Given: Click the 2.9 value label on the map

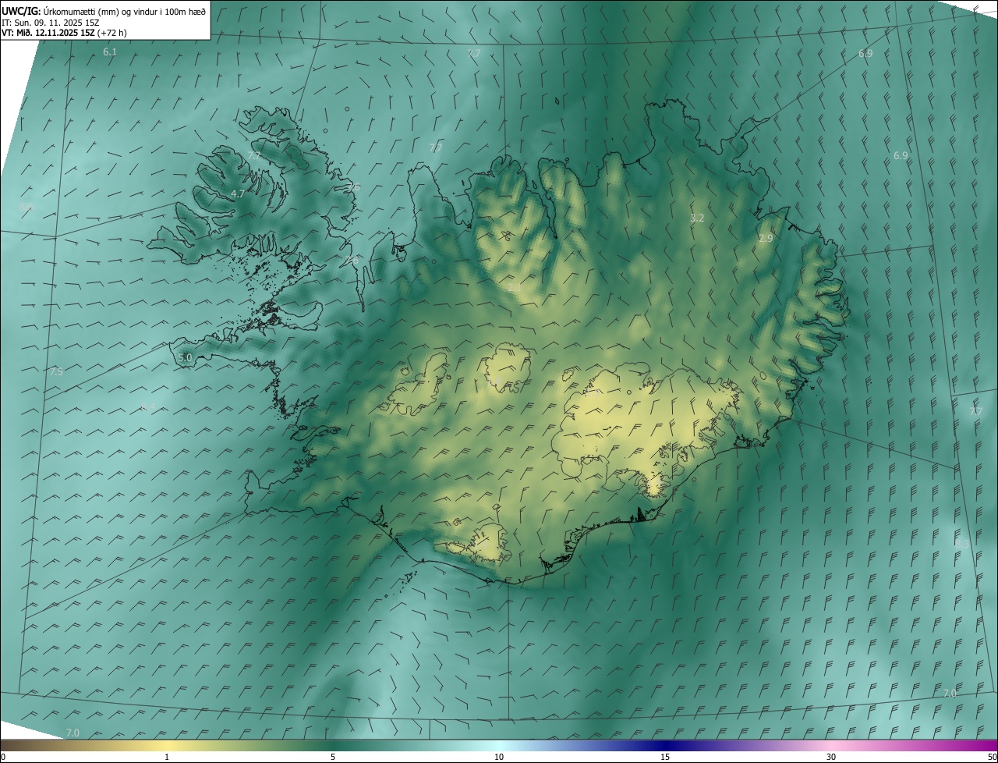Looking at the screenshot, I should 766,239.
